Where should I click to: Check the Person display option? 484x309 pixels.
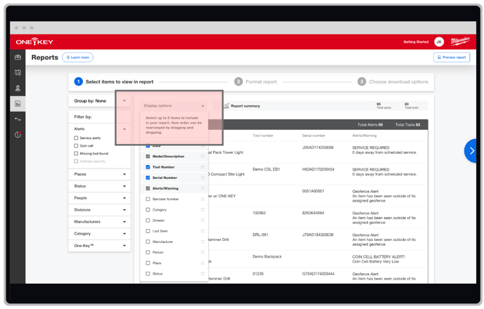pos(148,252)
